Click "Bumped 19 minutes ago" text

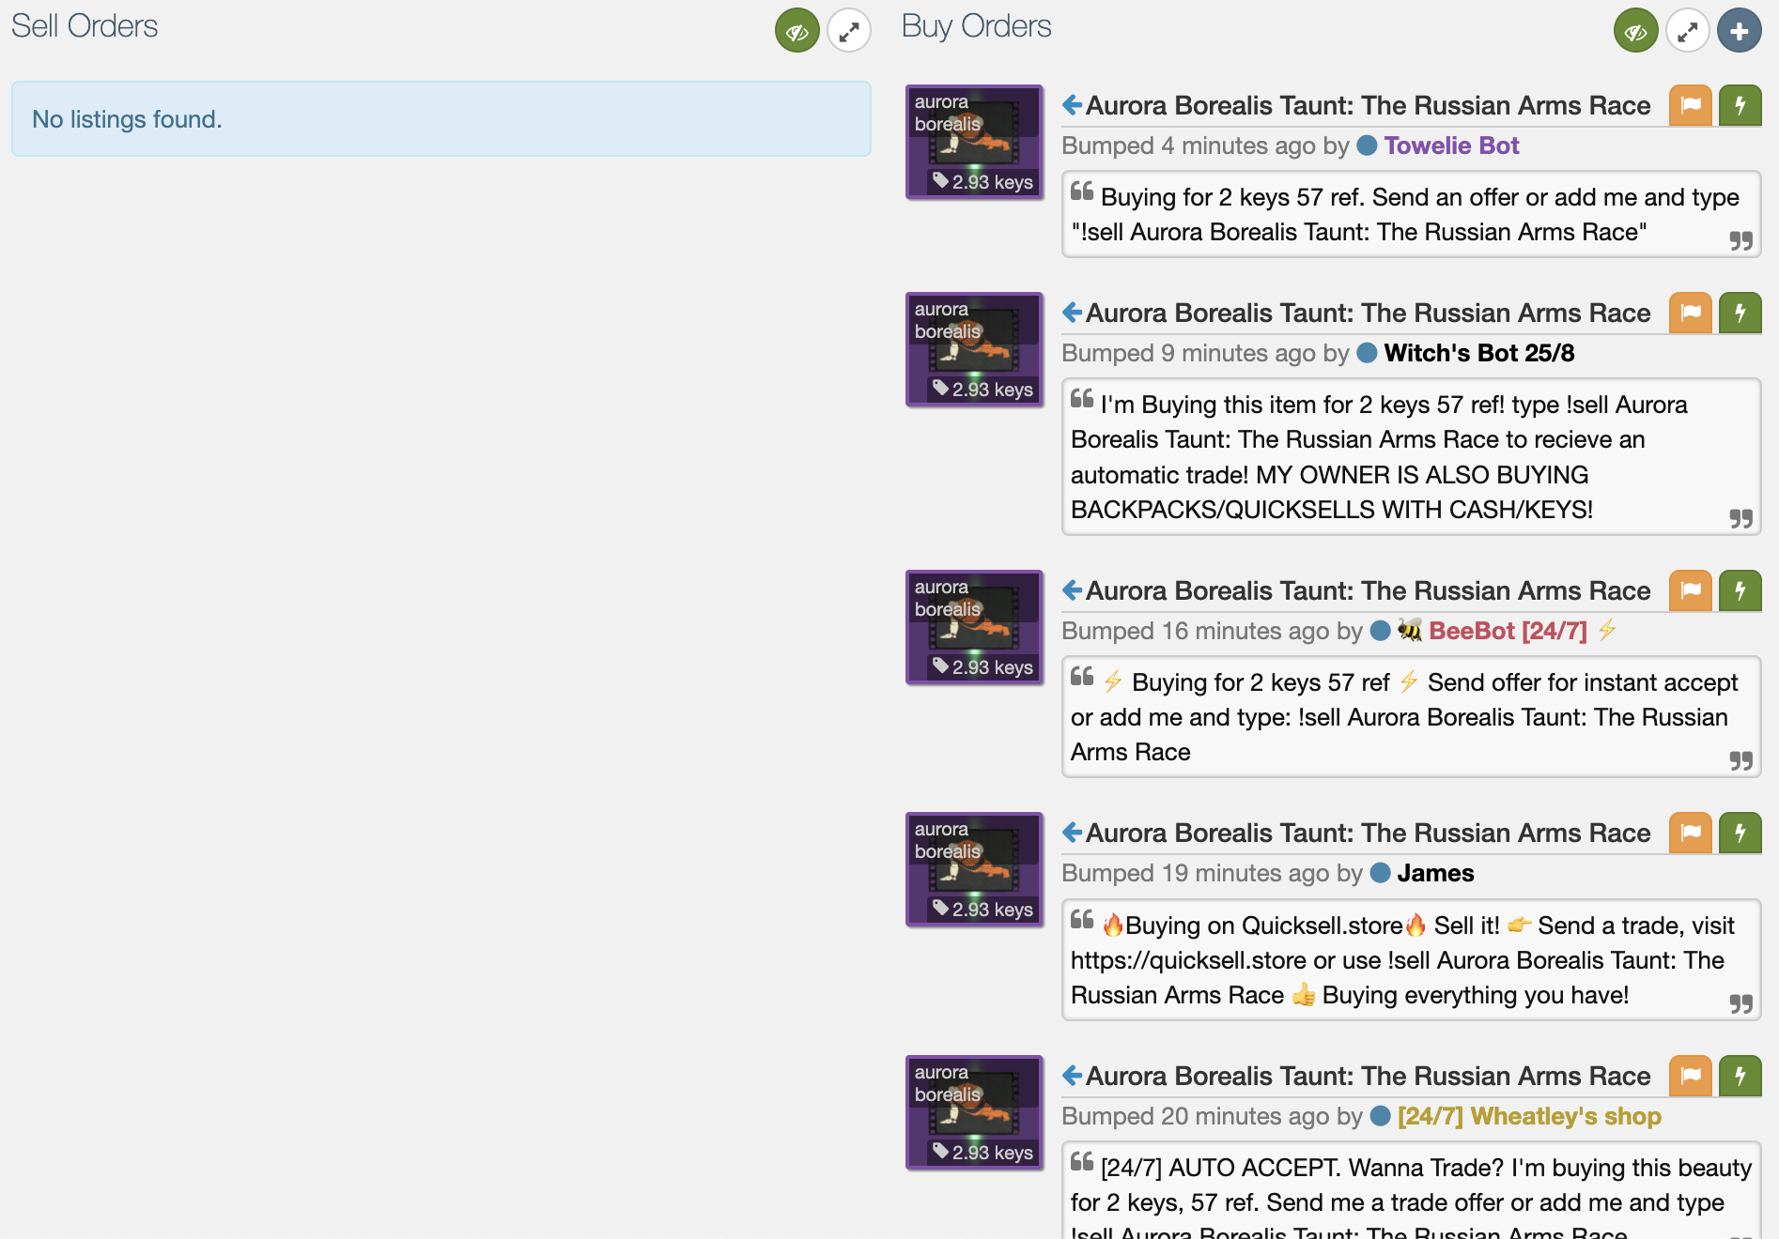click(1195, 873)
